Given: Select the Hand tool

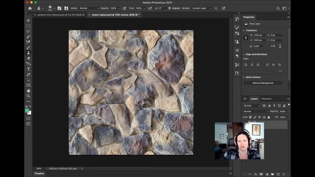Looking at the screenshot, I should [29, 90].
